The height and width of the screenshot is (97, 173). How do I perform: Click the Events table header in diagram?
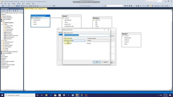click(72, 16)
